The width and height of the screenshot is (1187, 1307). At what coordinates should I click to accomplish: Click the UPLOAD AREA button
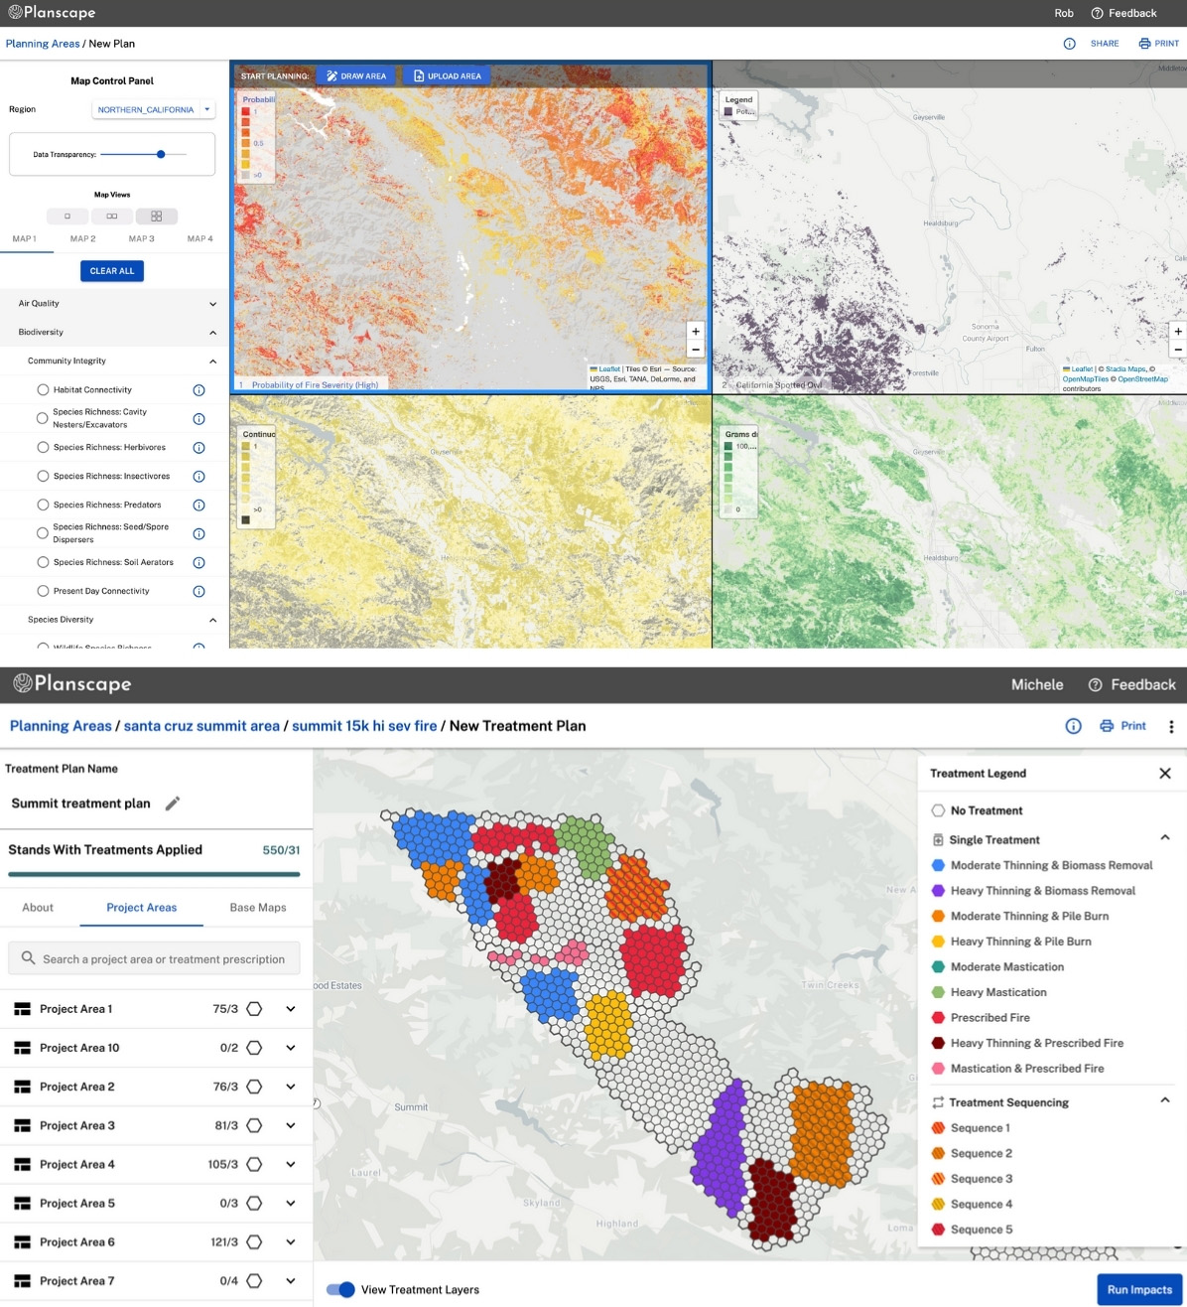point(448,76)
